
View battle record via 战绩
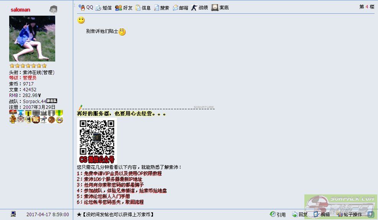click(x=199, y=8)
